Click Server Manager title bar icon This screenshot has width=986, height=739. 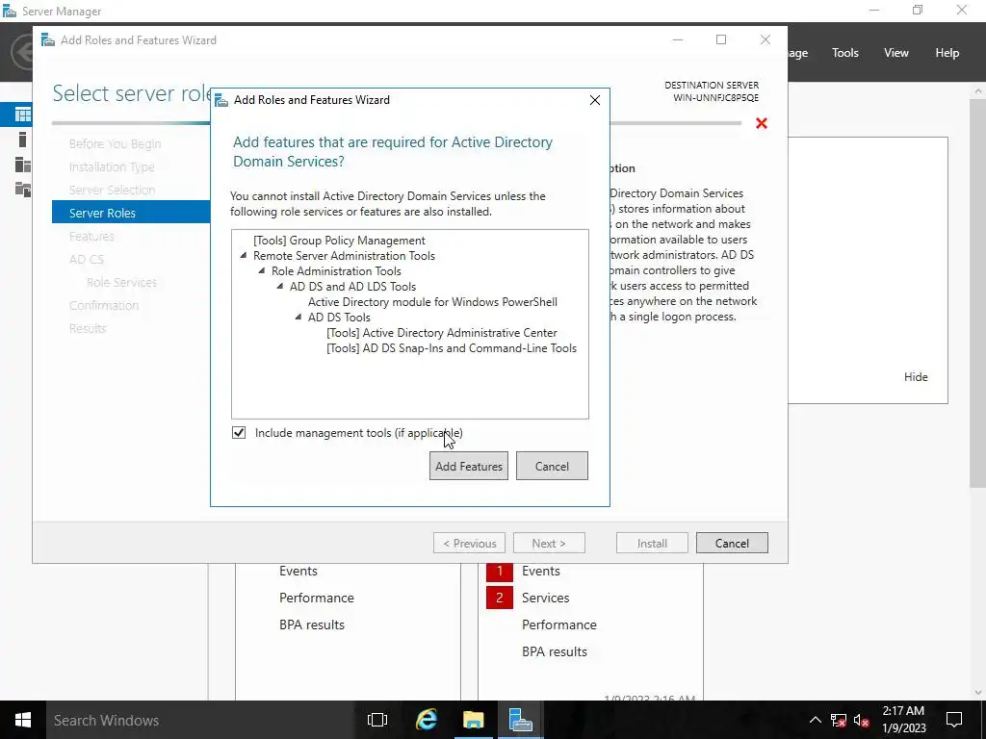[x=10, y=11]
